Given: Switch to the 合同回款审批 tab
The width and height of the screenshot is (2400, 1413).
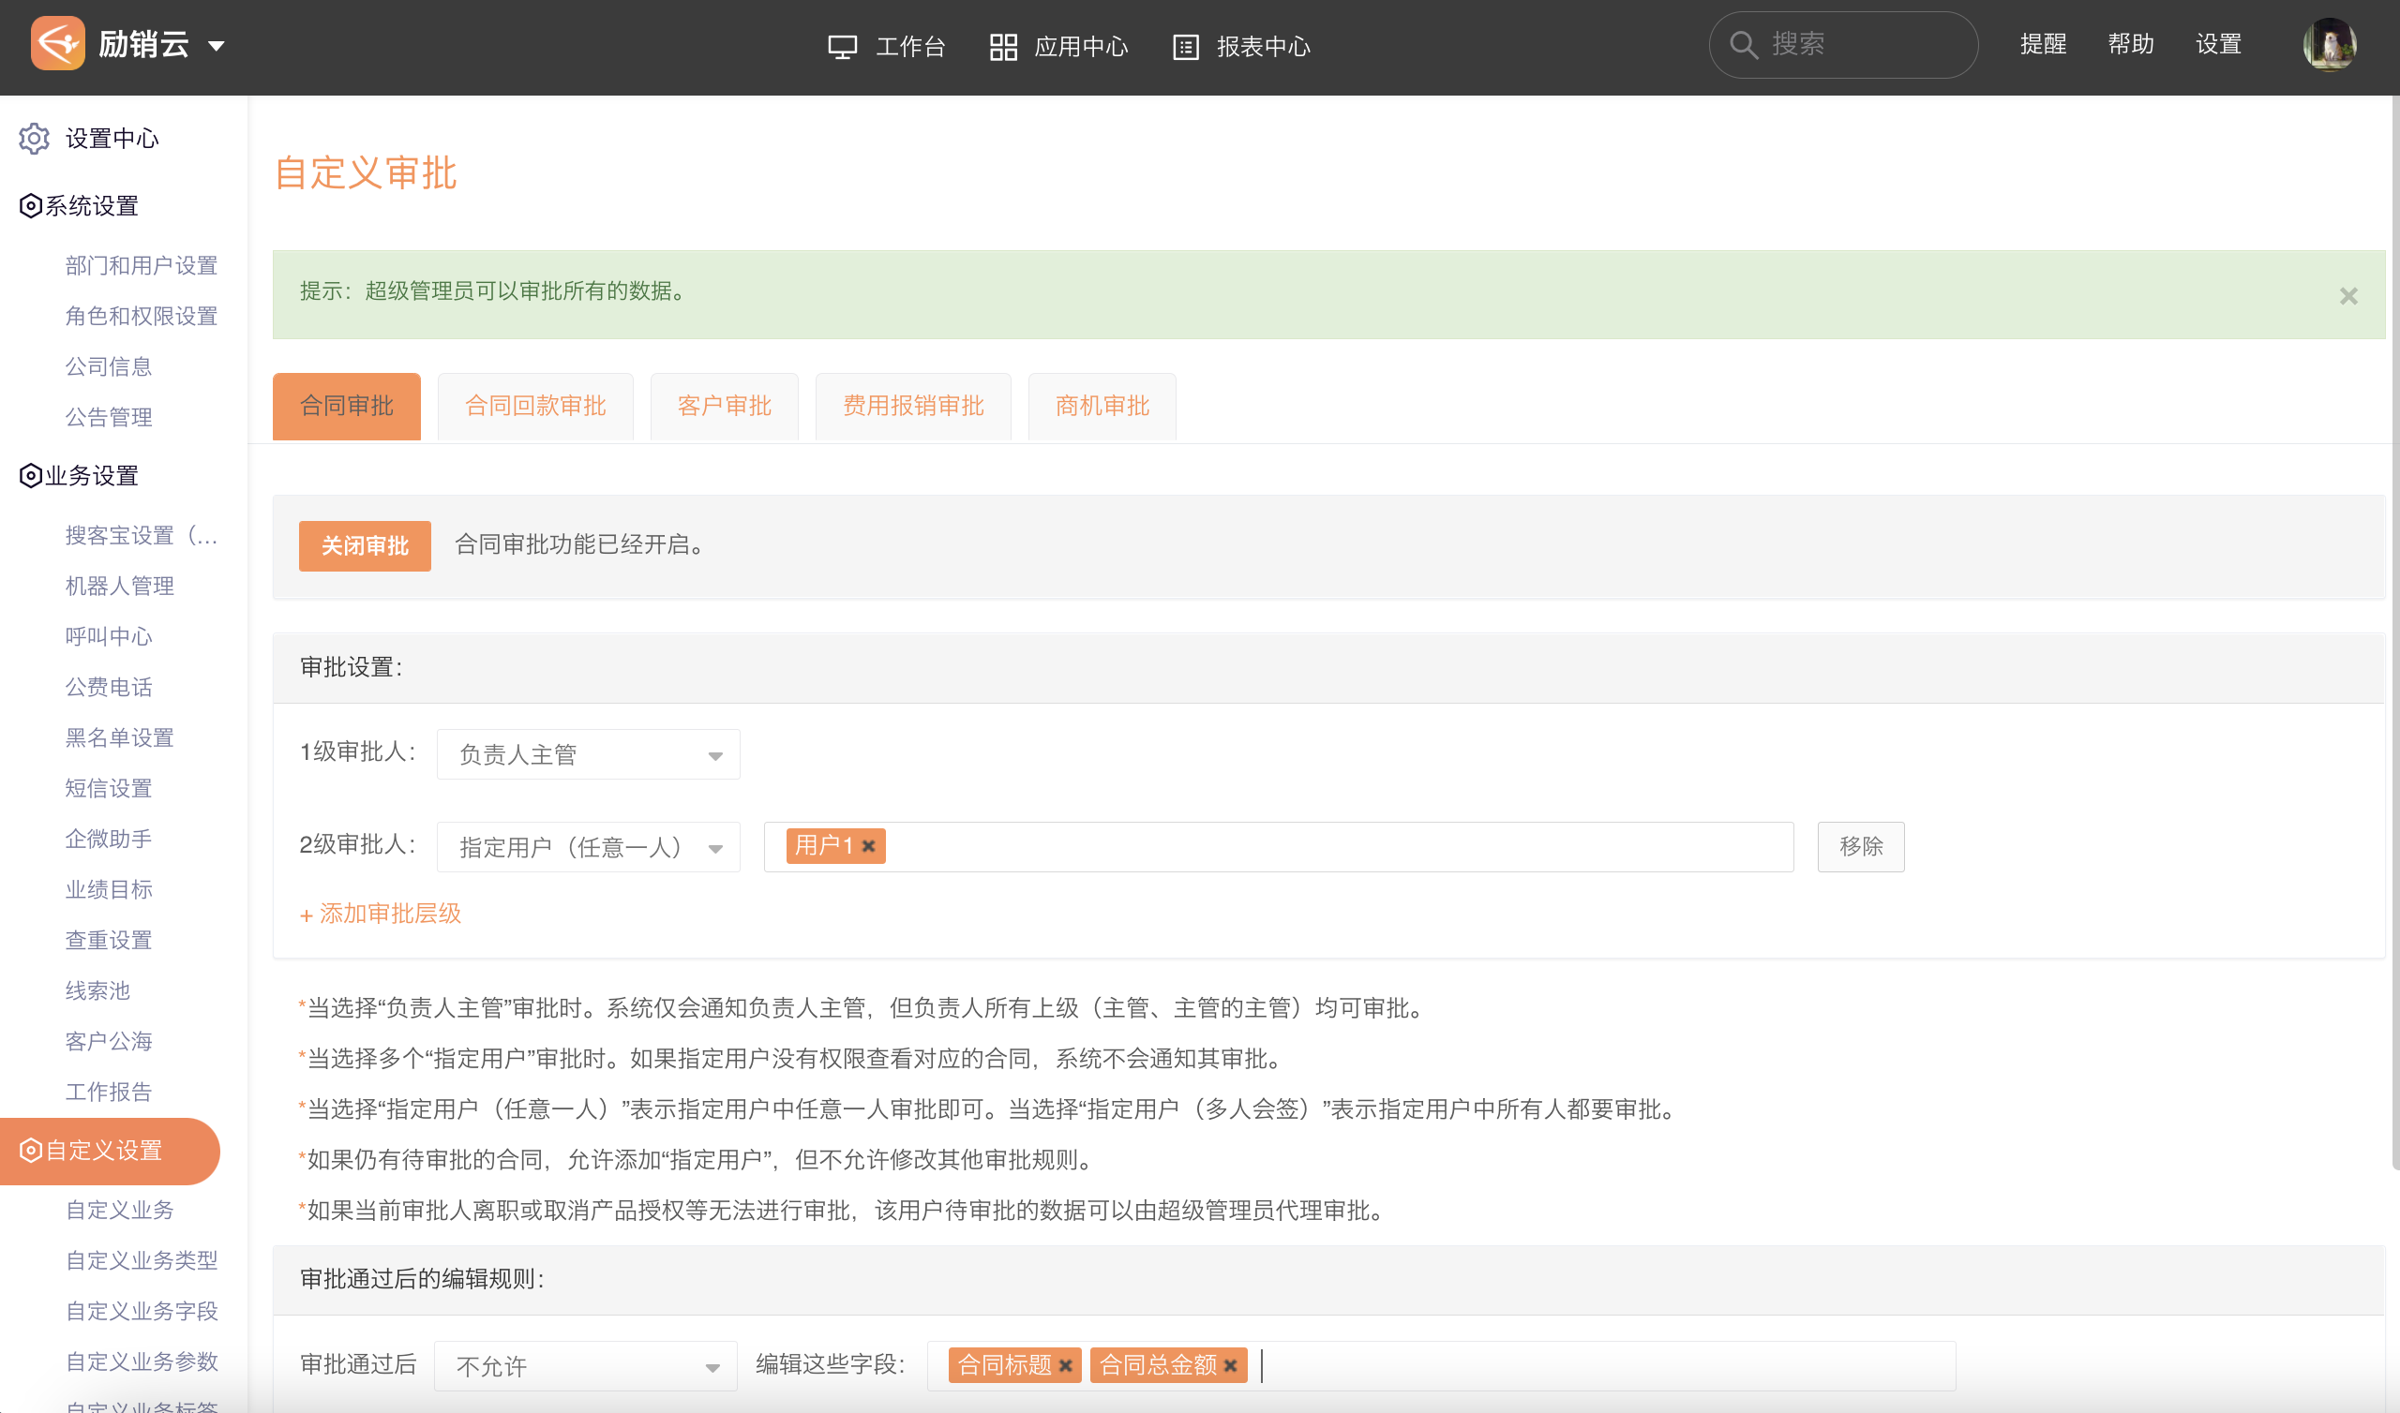Looking at the screenshot, I should (x=535, y=407).
